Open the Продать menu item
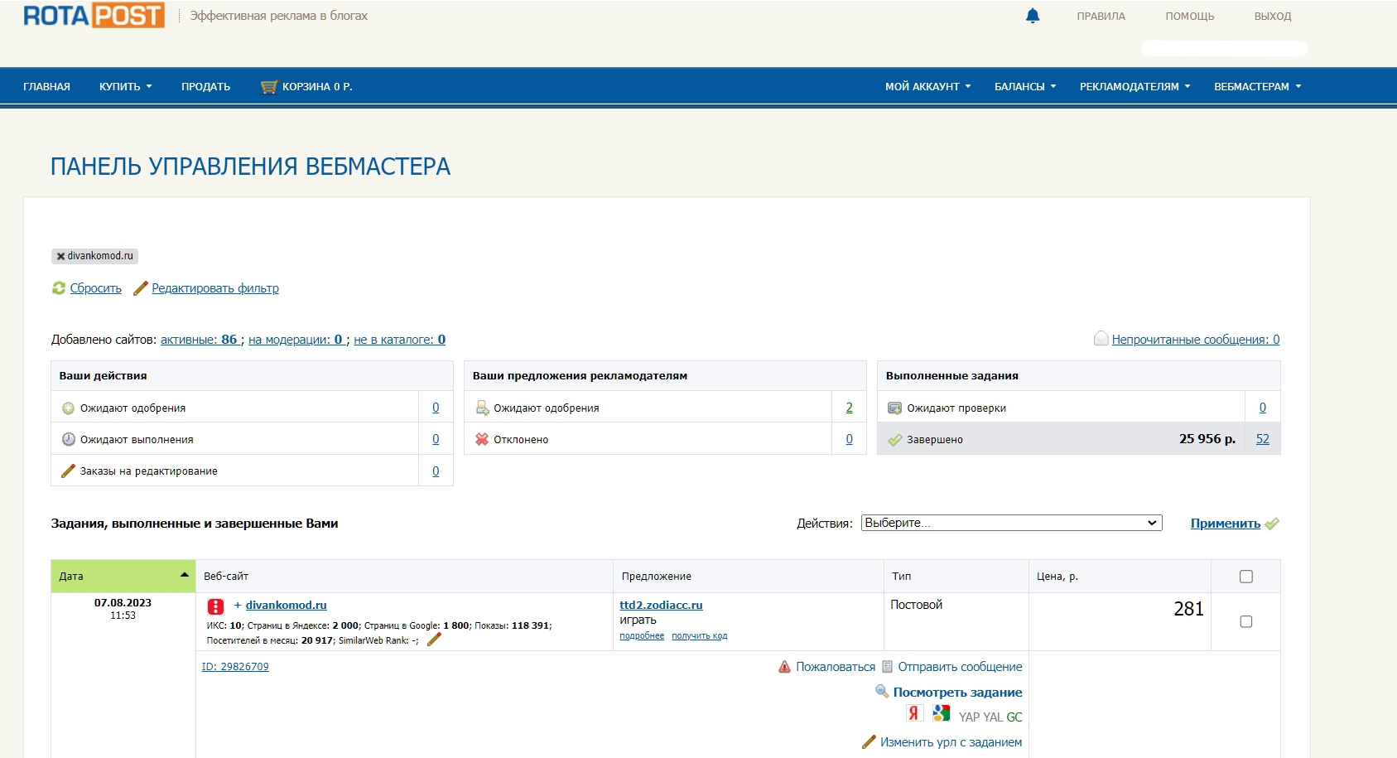The height and width of the screenshot is (758, 1397). [x=205, y=87]
